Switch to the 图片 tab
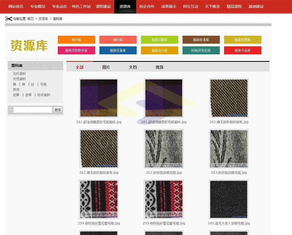 [x=106, y=67]
